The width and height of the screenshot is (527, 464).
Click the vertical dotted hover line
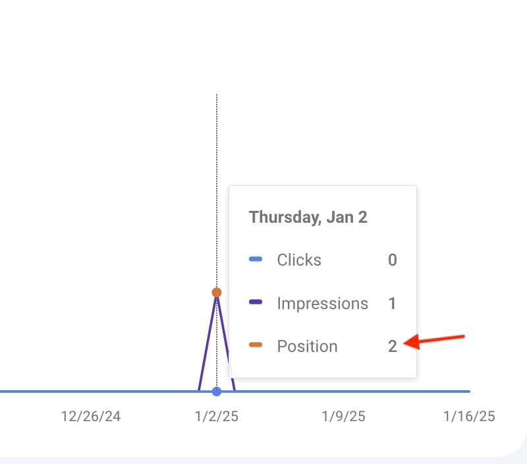point(217,165)
